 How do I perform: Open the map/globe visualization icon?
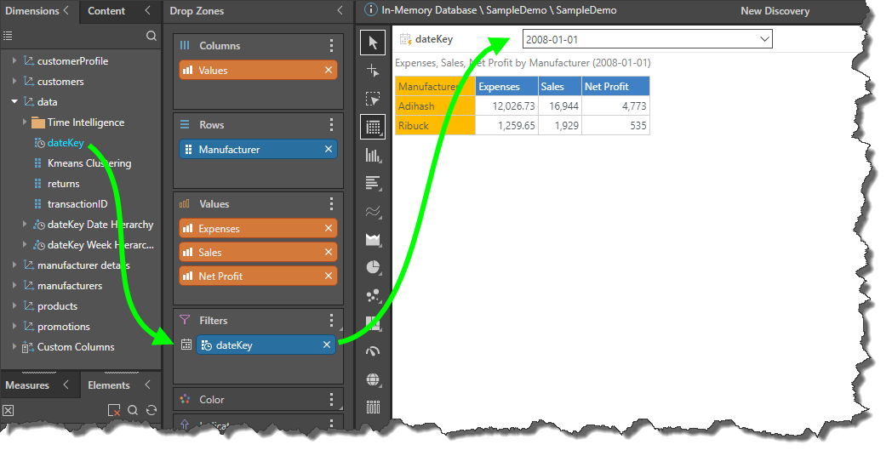372,379
